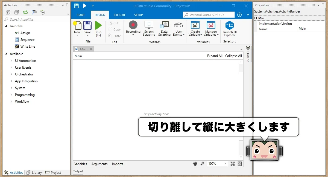328x177 pixels.
Task: Open the zoom percentage 100% dropdown
Action: (225, 164)
